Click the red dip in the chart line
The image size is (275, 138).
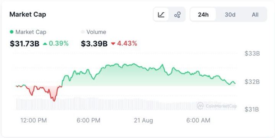54,97
